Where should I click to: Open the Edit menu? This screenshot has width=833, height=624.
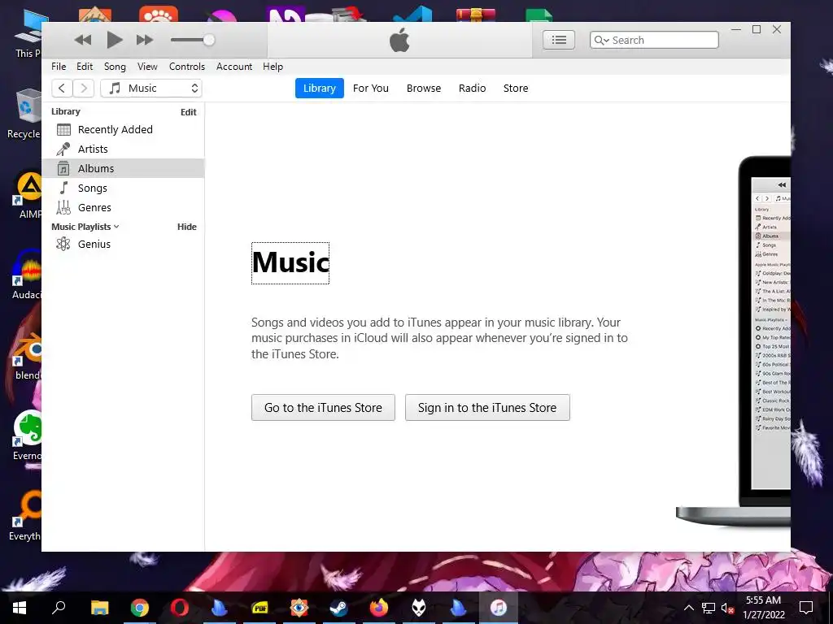click(85, 67)
